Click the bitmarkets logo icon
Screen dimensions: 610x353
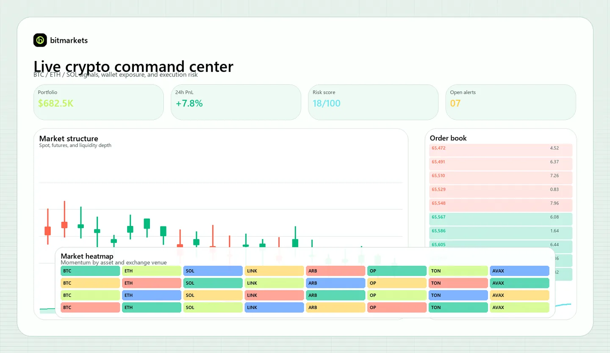pyautogui.click(x=40, y=40)
